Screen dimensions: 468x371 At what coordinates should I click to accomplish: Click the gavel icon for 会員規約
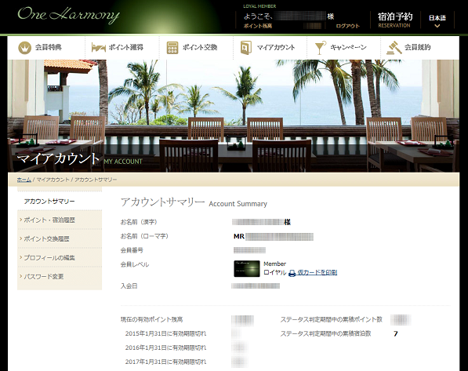click(x=394, y=48)
